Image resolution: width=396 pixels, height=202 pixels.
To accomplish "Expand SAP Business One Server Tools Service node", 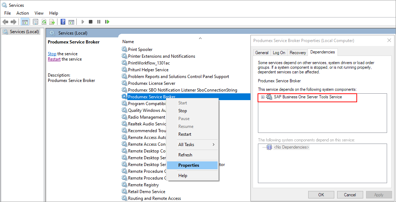I will point(263,97).
